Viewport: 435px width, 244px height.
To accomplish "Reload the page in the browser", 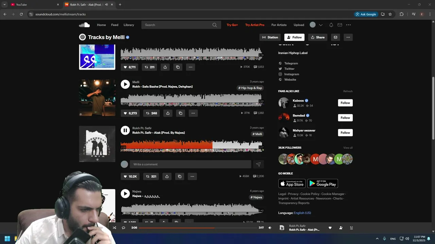I will (x=21, y=14).
